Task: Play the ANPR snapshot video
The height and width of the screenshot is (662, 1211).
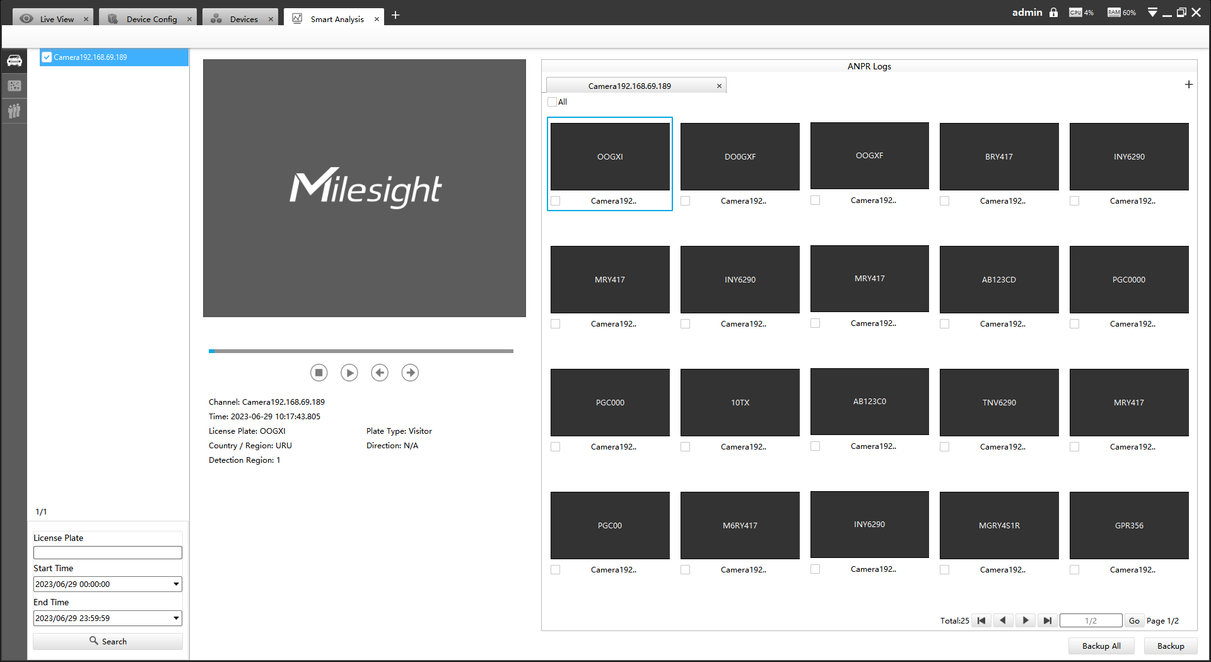Action: click(349, 373)
